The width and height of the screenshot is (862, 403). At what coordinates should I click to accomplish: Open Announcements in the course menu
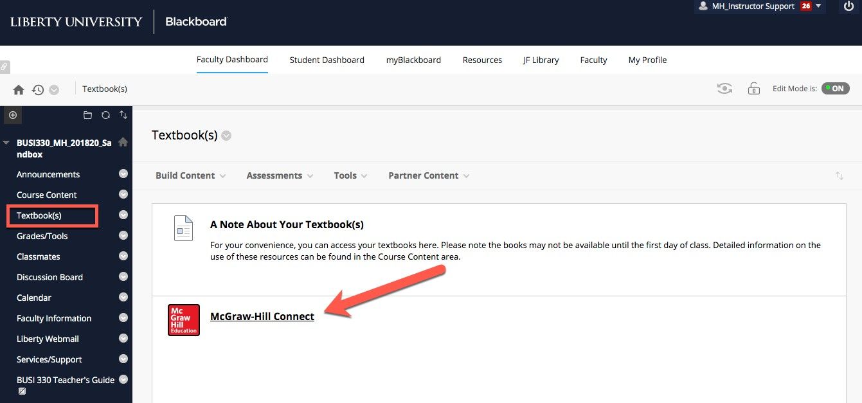(48, 174)
